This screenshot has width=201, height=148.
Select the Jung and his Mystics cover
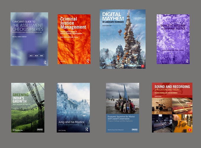(73, 108)
